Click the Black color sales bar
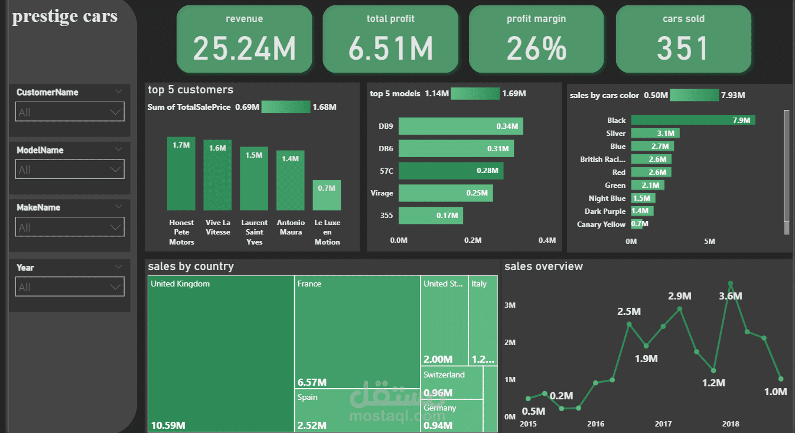Image resolution: width=795 pixels, height=433 pixels. (x=693, y=120)
